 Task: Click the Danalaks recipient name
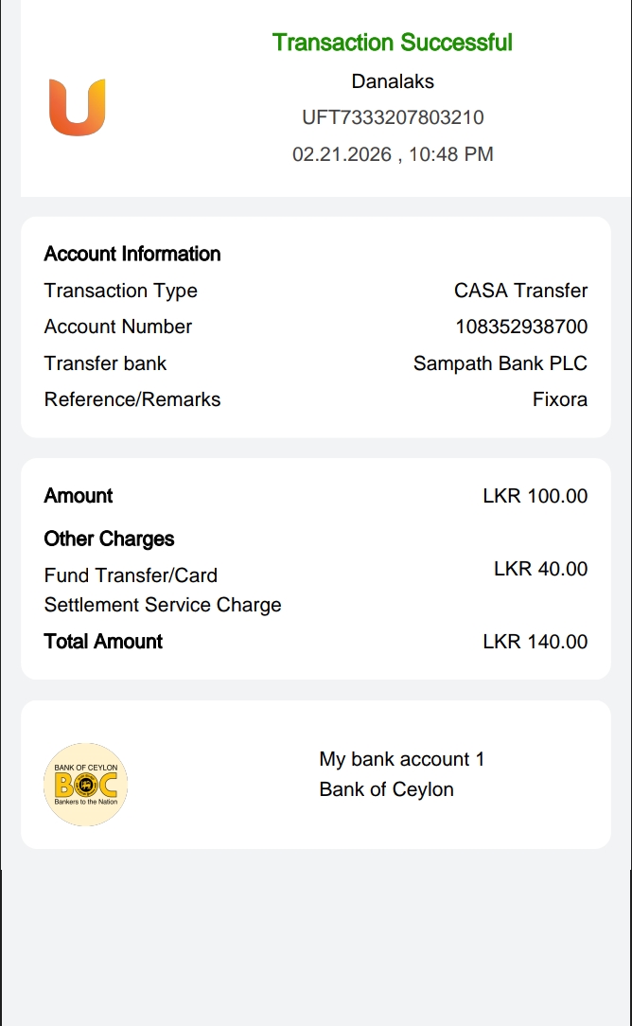click(393, 81)
